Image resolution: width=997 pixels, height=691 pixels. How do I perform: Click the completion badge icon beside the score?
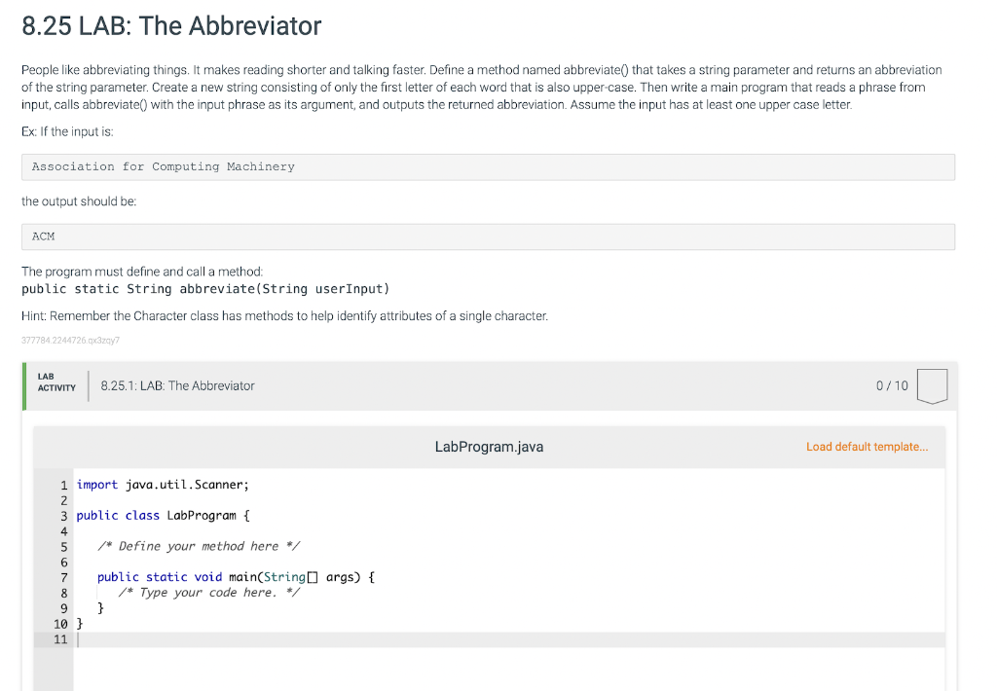click(x=932, y=385)
